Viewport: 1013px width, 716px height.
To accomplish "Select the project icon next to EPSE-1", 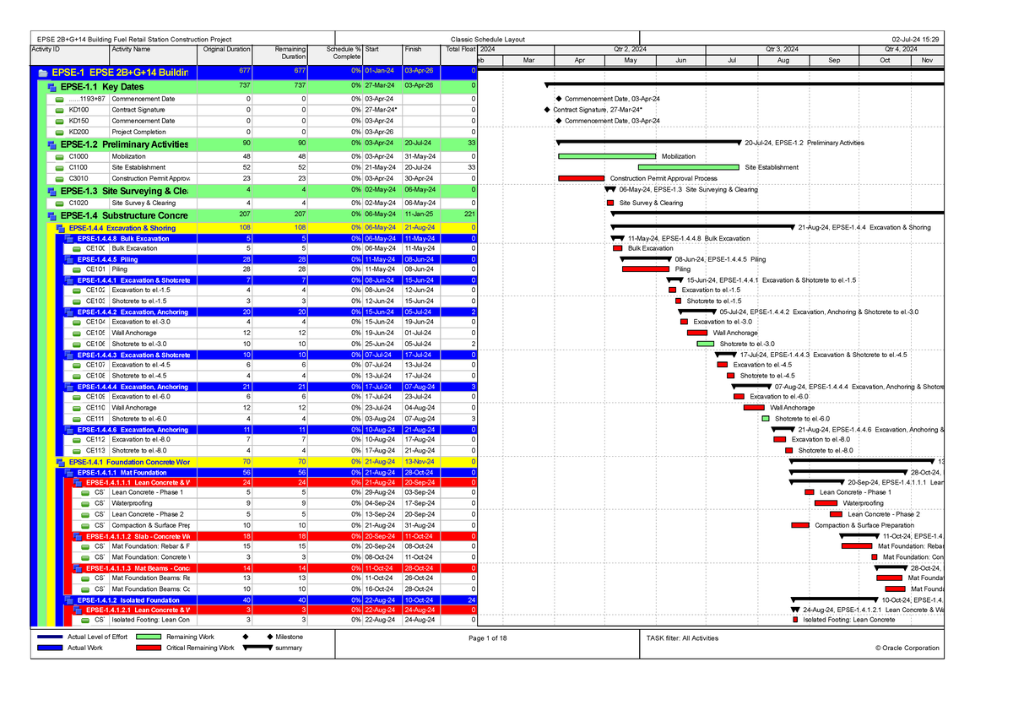I will click(x=41, y=73).
